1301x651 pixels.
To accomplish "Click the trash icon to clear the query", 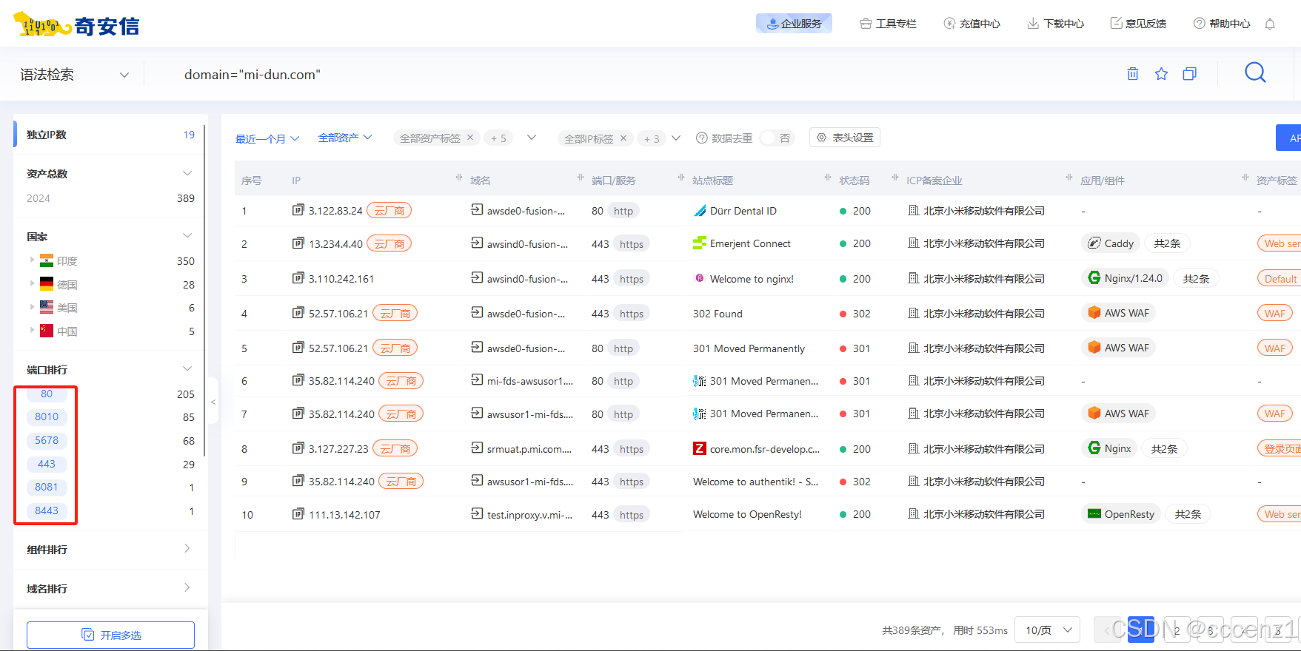I will click(1133, 74).
